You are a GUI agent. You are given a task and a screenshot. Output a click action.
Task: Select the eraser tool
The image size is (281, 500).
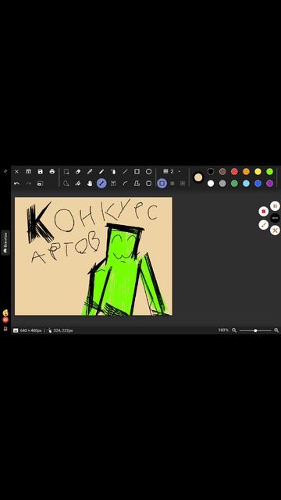click(x=78, y=172)
